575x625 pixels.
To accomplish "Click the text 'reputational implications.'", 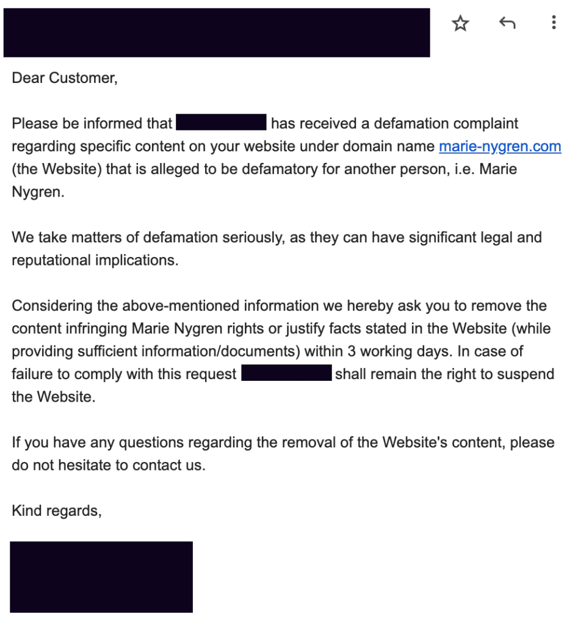I will pyautogui.click(x=95, y=260).
